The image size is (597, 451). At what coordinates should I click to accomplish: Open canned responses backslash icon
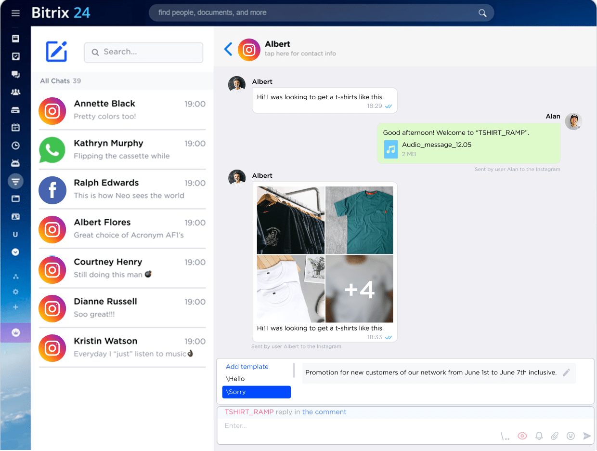click(505, 436)
